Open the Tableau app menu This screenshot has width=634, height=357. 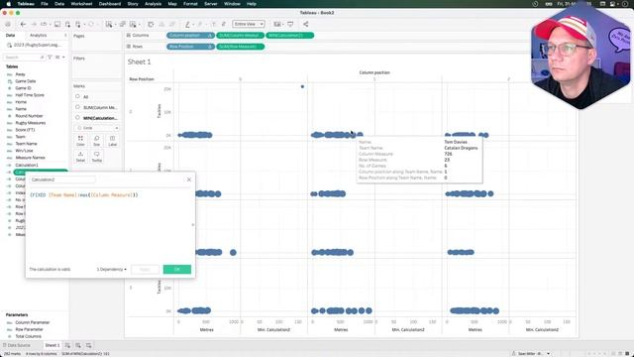tap(26, 4)
